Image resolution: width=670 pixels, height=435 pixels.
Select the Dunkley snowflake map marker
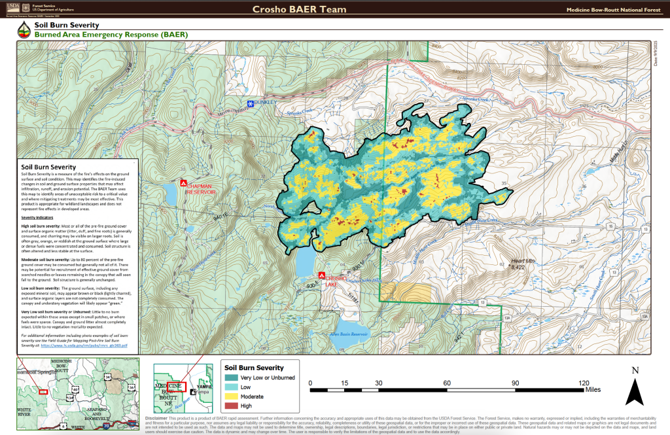pyautogui.click(x=249, y=103)
